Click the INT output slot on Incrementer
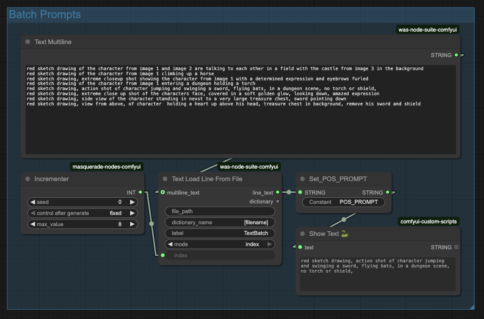Viewport: 484px width, 319px height. [140, 192]
